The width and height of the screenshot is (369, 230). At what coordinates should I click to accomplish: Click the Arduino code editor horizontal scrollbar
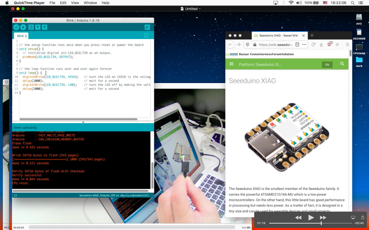click(78, 119)
